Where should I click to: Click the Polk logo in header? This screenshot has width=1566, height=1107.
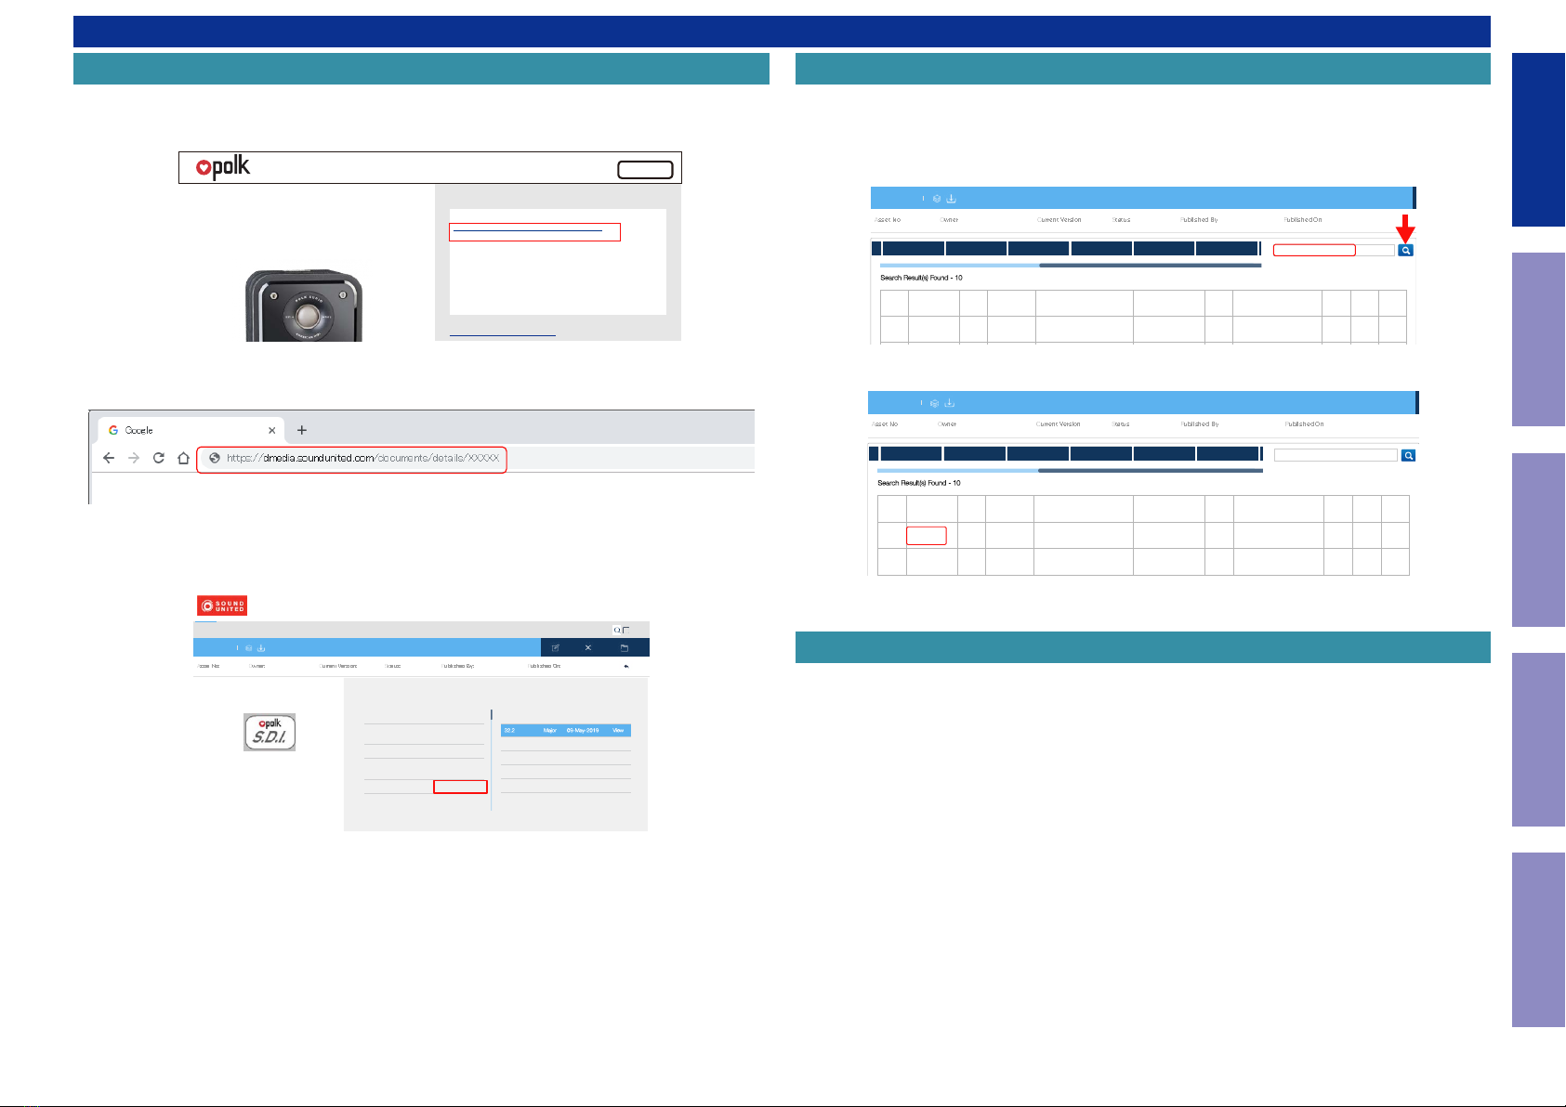point(223,167)
